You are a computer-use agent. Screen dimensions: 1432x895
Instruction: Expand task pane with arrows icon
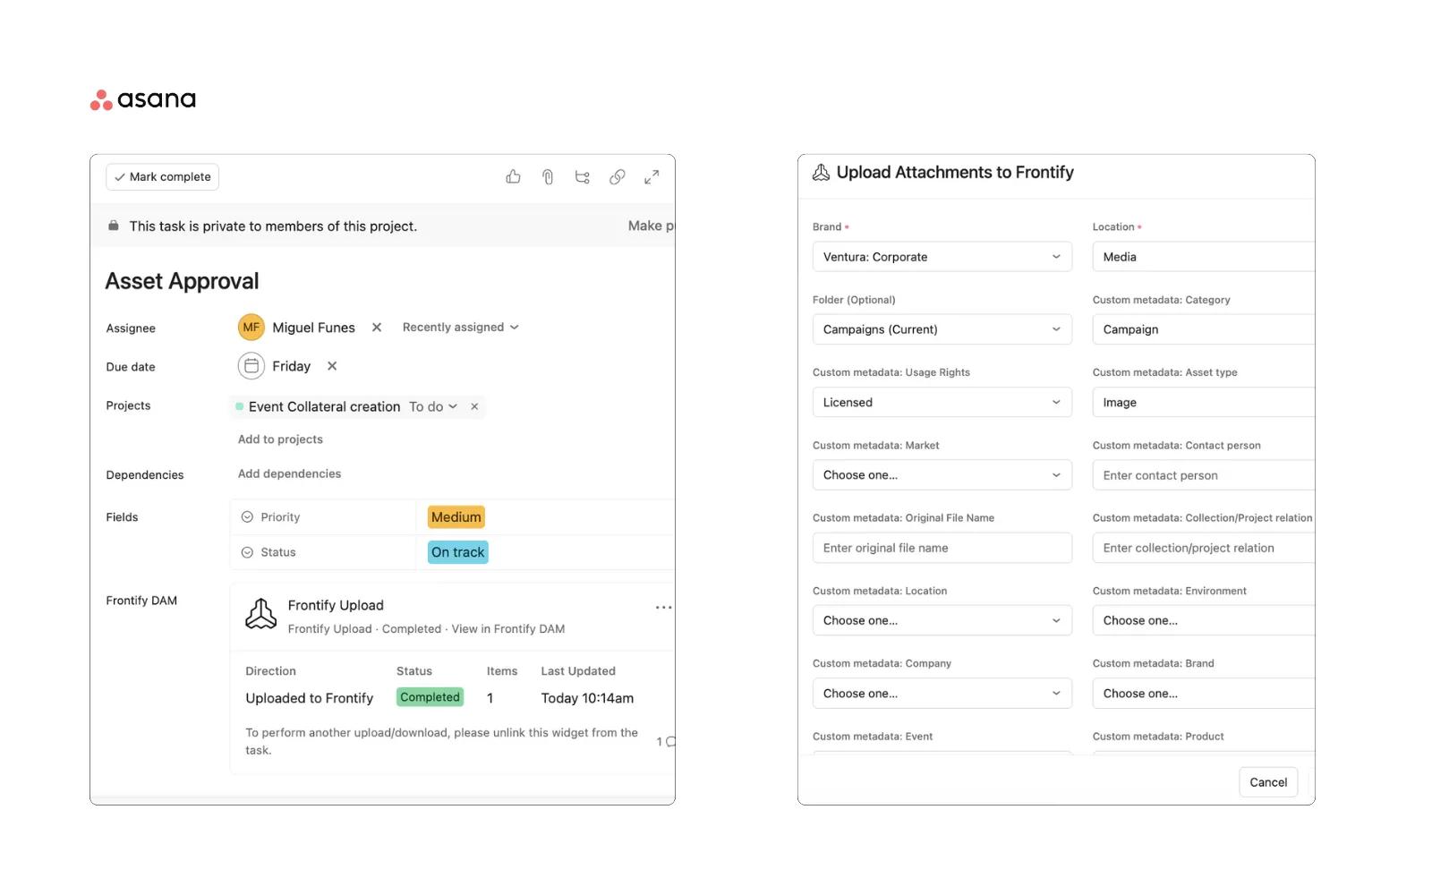coord(652,177)
